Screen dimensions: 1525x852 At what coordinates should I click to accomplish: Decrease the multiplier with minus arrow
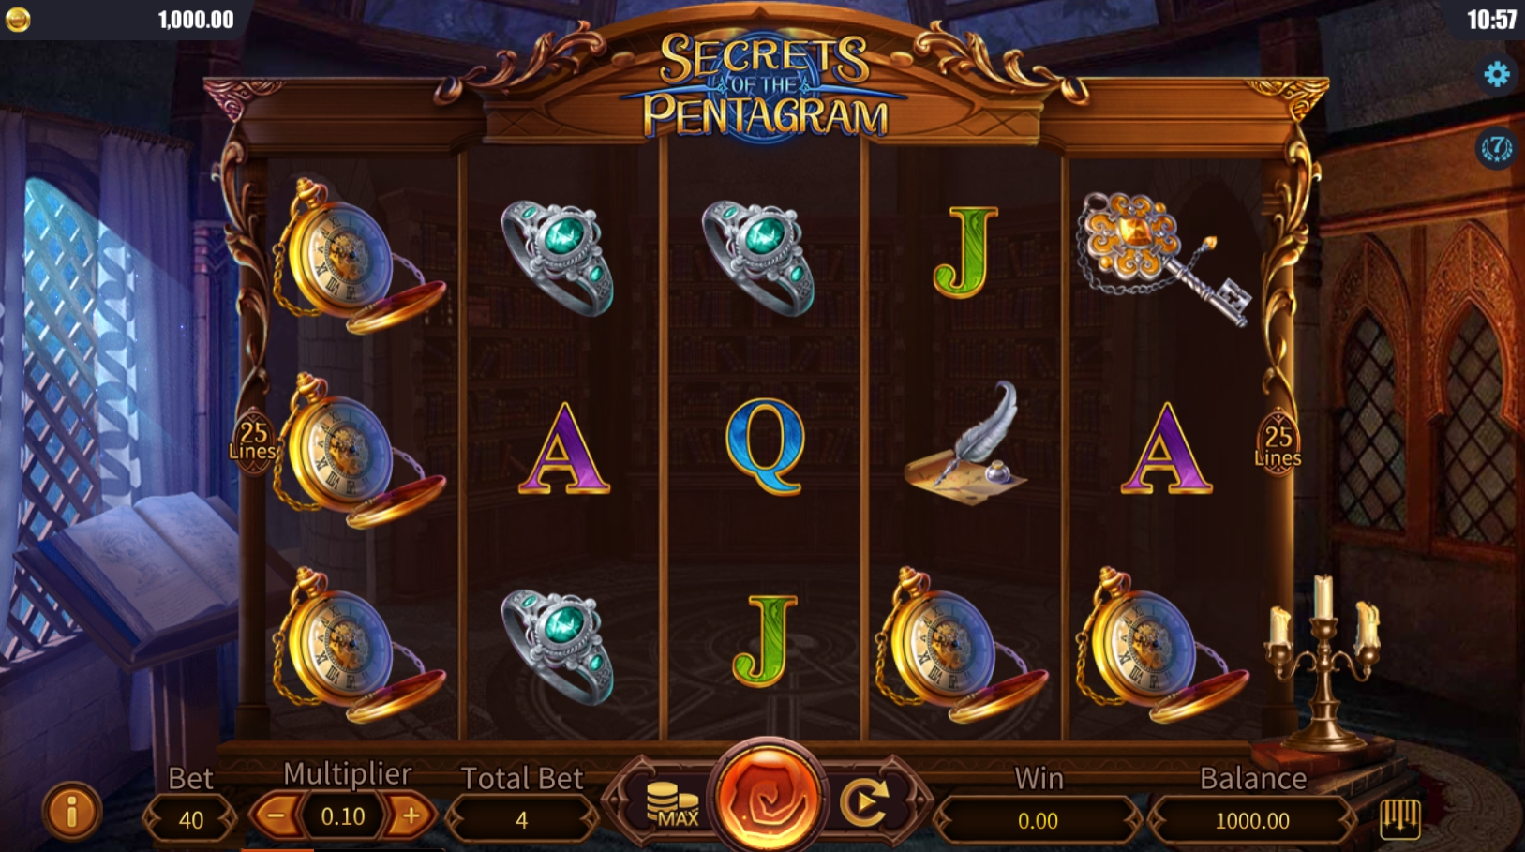pyautogui.click(x=276, y=816)
